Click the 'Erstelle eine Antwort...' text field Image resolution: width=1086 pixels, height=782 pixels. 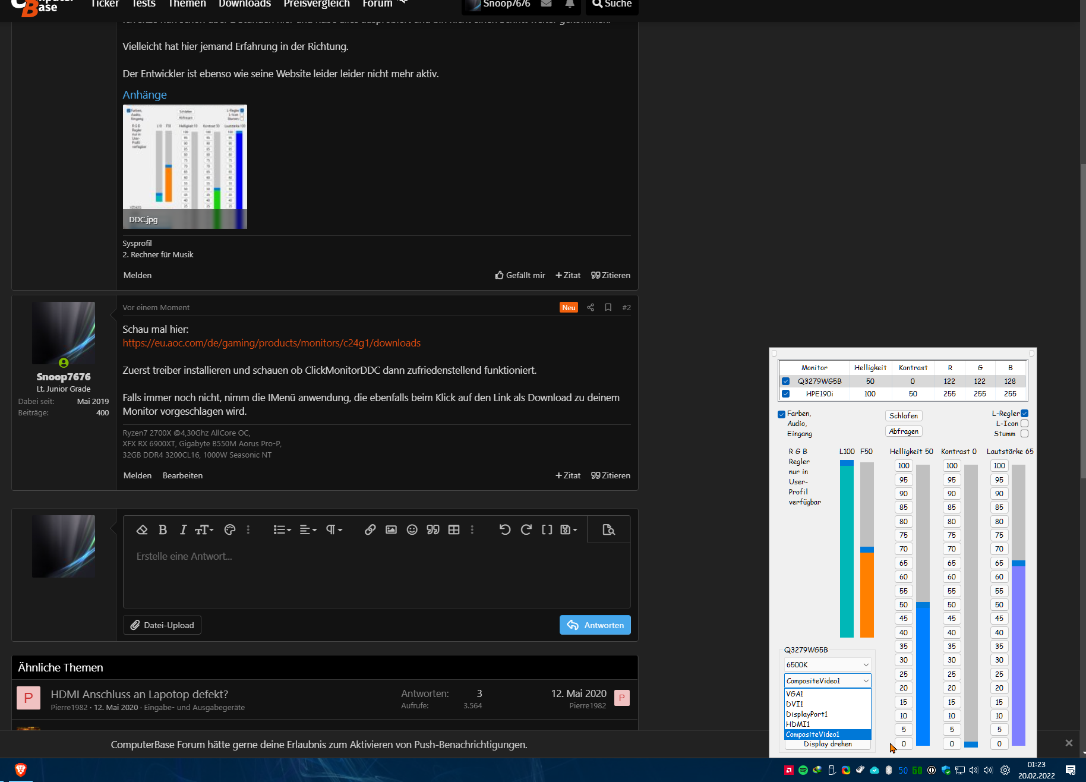coord(377,575)
